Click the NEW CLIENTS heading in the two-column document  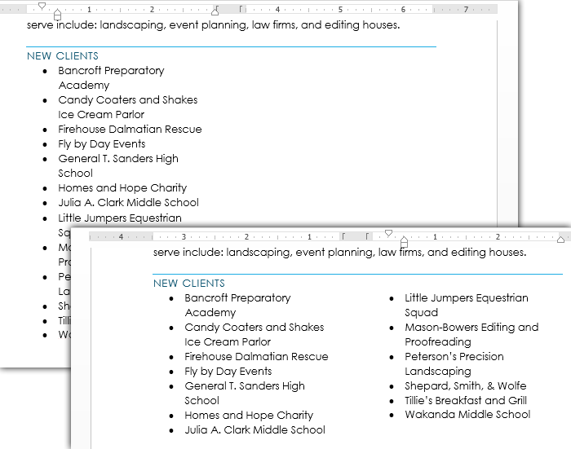[x=189, y=284]
